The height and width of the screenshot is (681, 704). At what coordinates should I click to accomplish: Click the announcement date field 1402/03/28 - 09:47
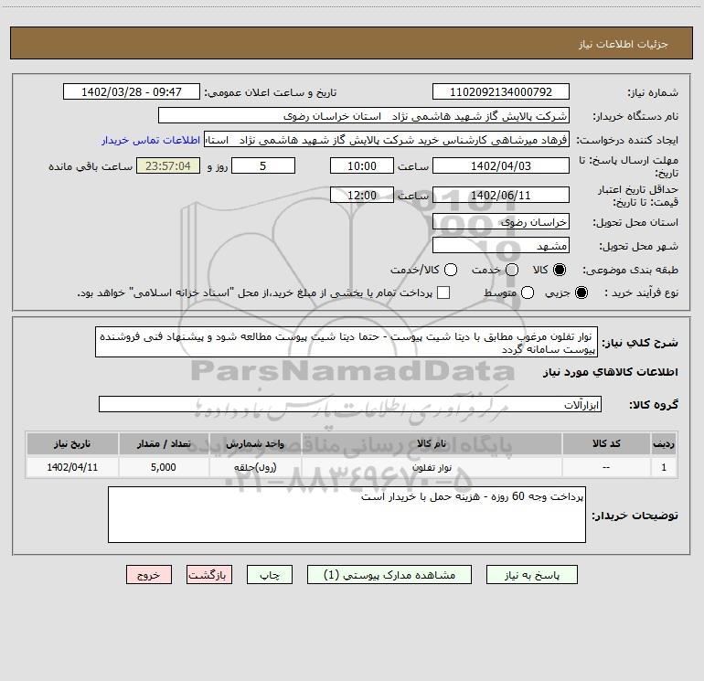point(132,91)
